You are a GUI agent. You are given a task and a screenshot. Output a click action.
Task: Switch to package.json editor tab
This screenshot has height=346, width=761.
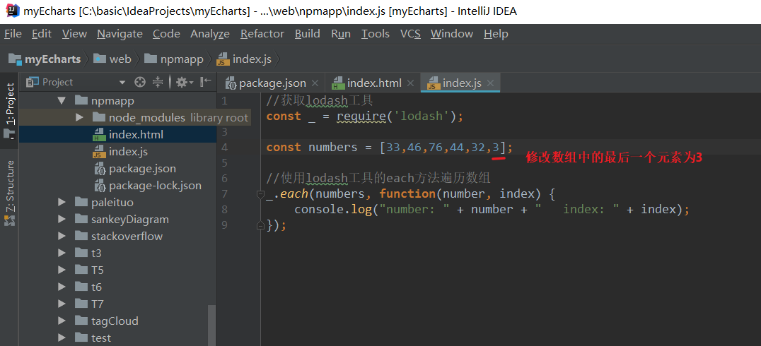click(x=272, y=83)
